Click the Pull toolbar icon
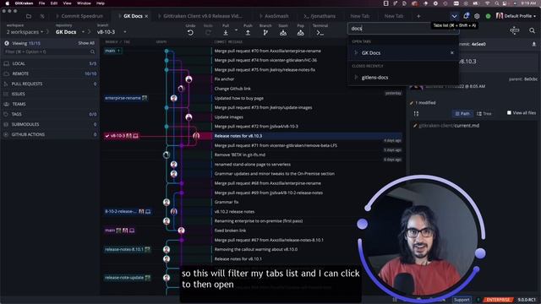The width and height of the screenshot is (541, 304). 226,32
